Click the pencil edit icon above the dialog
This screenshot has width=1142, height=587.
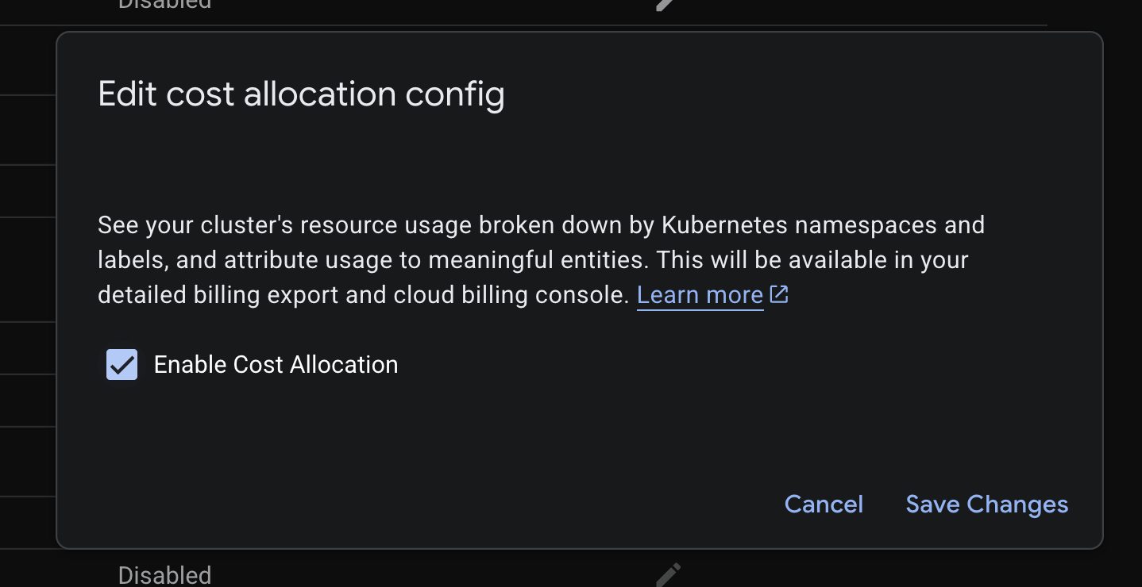tap(666, 5)
